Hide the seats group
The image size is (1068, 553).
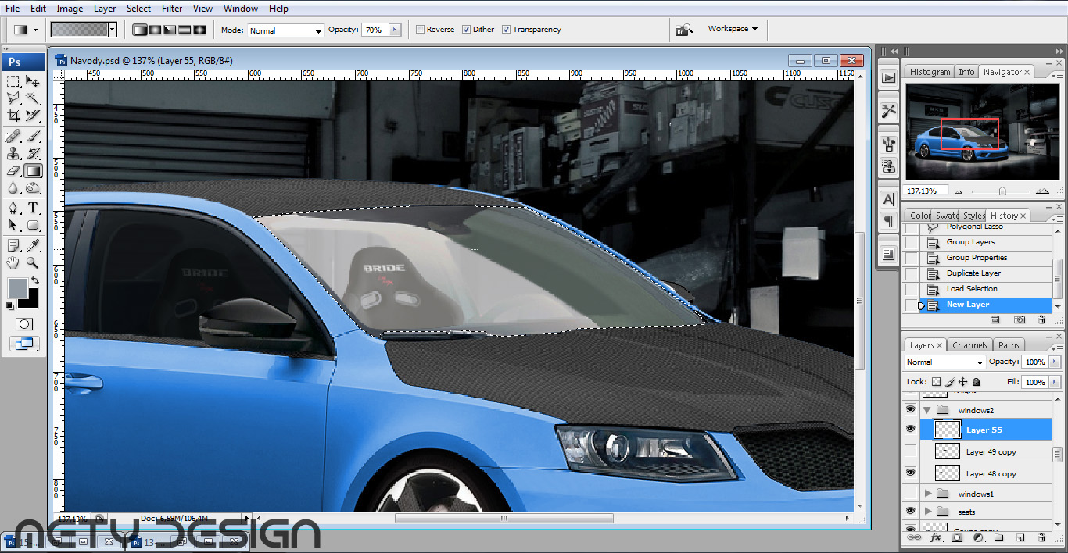point(910,512)
